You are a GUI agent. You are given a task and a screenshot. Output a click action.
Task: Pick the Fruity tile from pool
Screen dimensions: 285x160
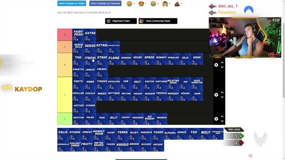coord(87,145)
